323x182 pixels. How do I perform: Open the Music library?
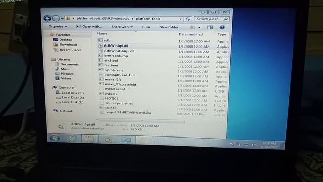pyautogui.click(x=63, y=69)
